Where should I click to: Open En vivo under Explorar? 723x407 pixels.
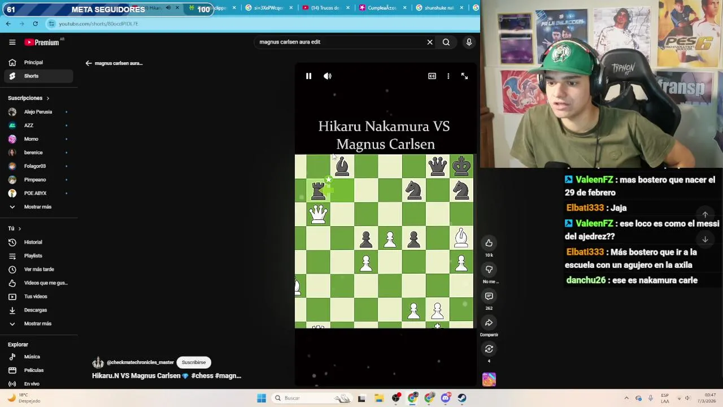(x=38, y=384)
